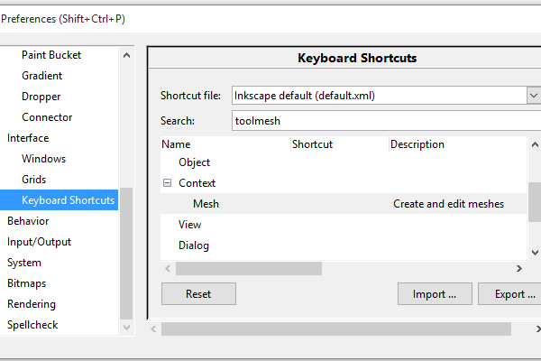
Task: Click the Name column header
Action: click(225, 144)
